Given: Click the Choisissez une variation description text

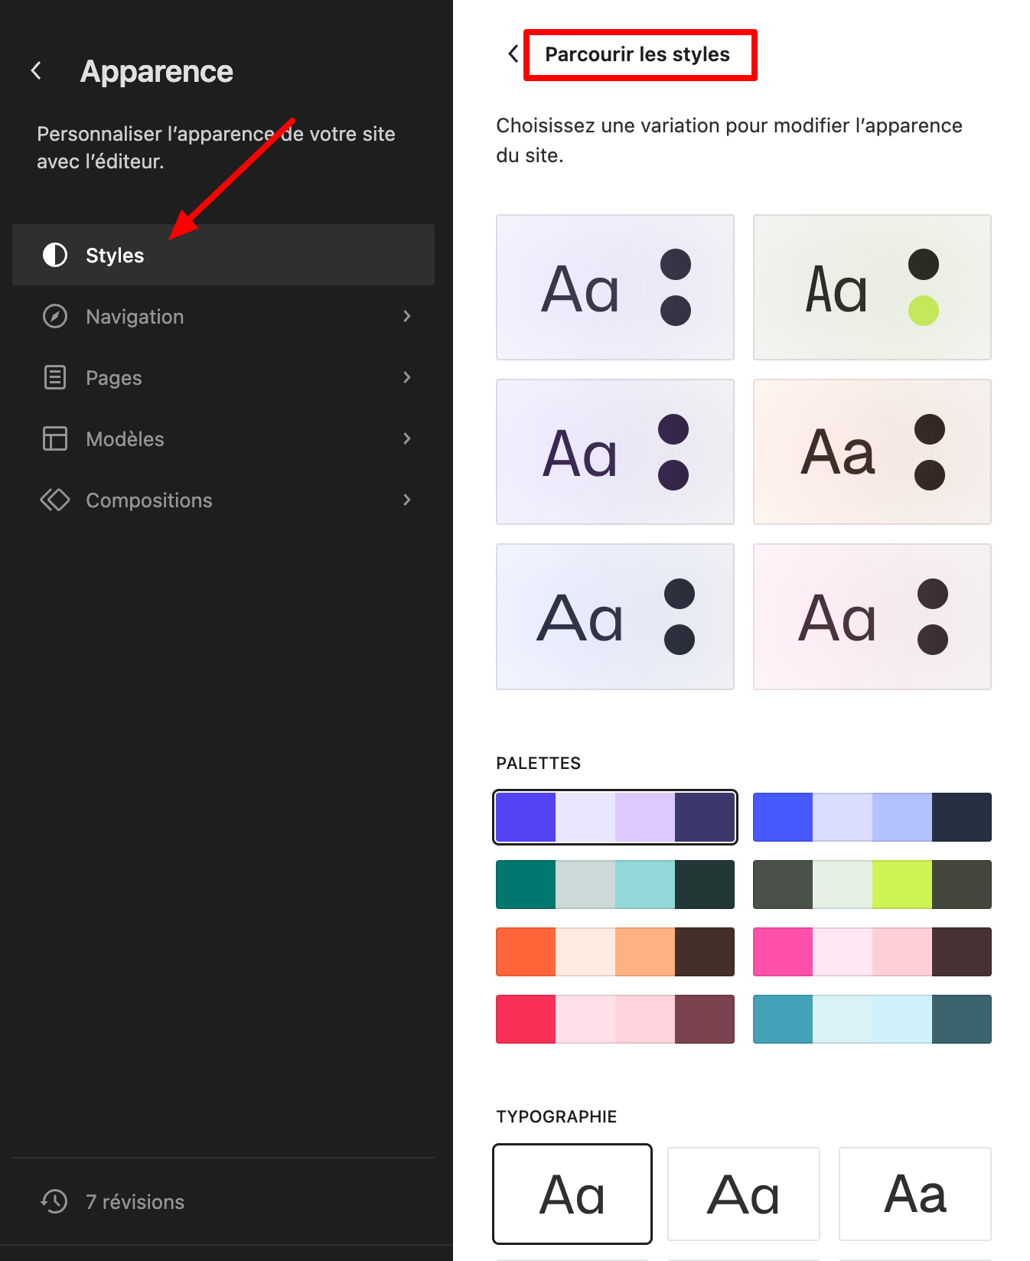Looking at the screenshot, I should [729, 140].
